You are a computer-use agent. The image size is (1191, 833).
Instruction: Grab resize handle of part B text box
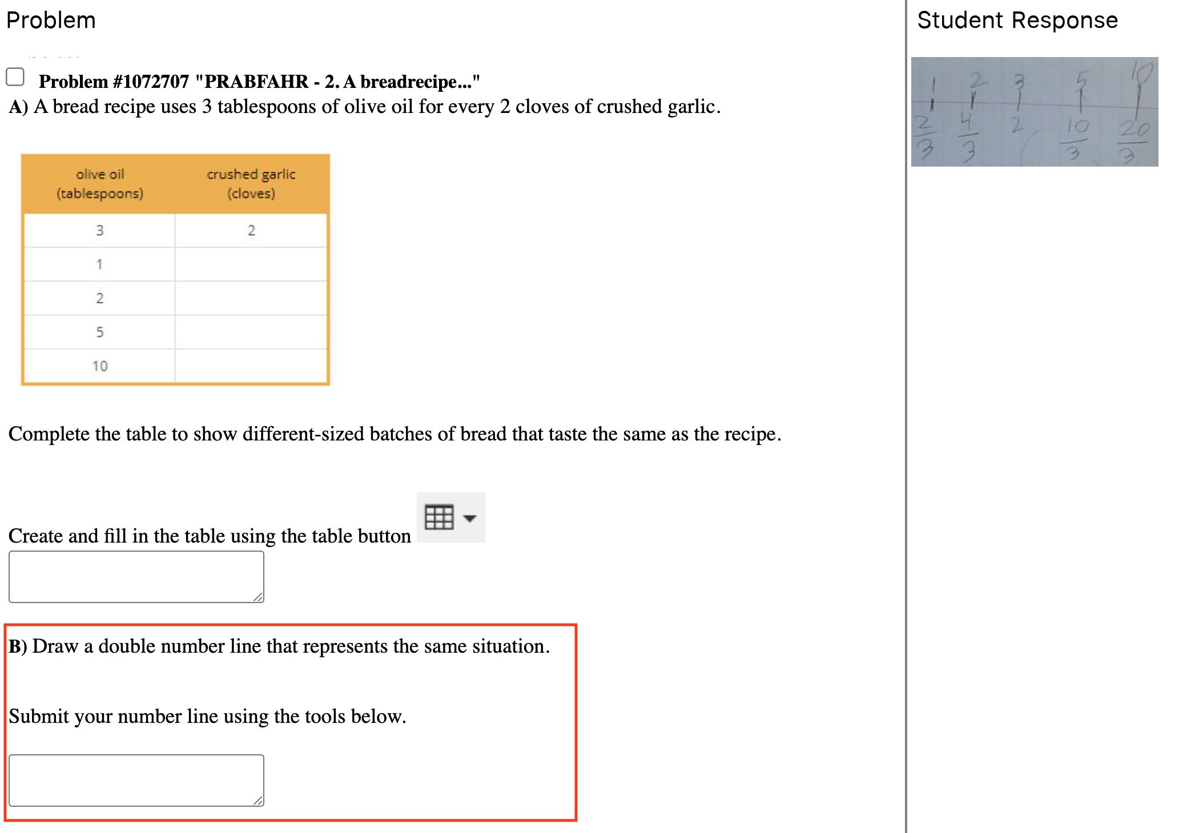click(259, 801)
